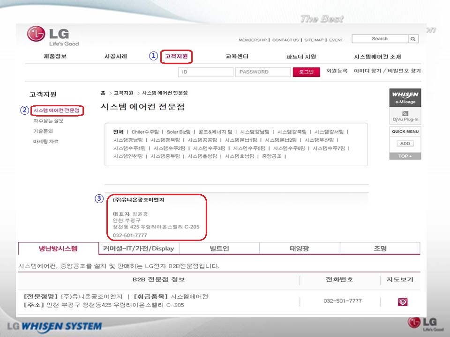Filter by 시스템인천팀
The image size is (450, 337).
click(128, 156)
